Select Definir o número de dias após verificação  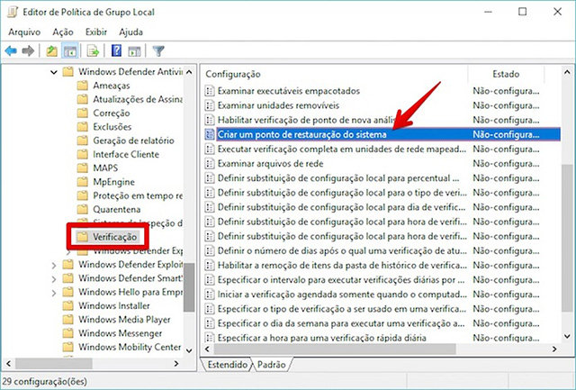(x=342, y=250)
